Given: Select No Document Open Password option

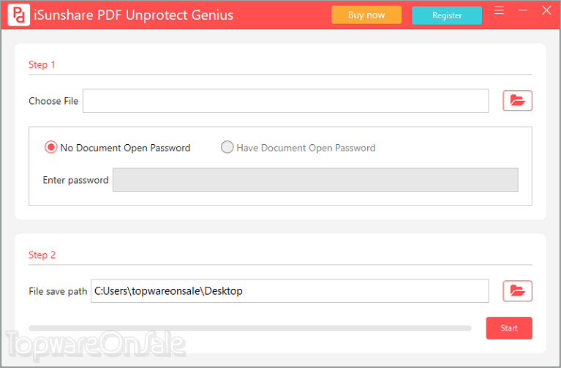Looking at the screenshot, I should point(117,148).
